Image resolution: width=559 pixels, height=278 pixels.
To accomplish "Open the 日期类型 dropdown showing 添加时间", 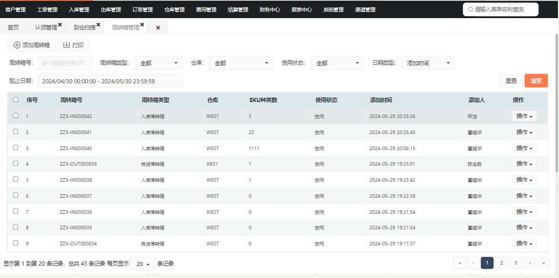I will 428,63.
